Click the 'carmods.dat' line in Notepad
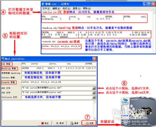 49,42
